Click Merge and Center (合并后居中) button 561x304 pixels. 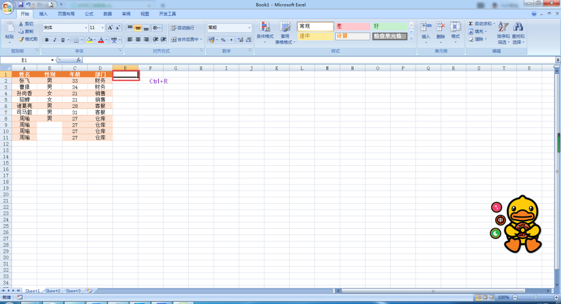click(x=185, y=40)
